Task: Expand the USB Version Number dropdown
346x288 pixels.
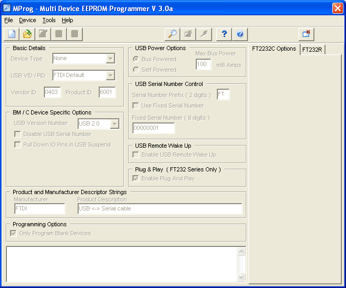Action: [114, 123]
